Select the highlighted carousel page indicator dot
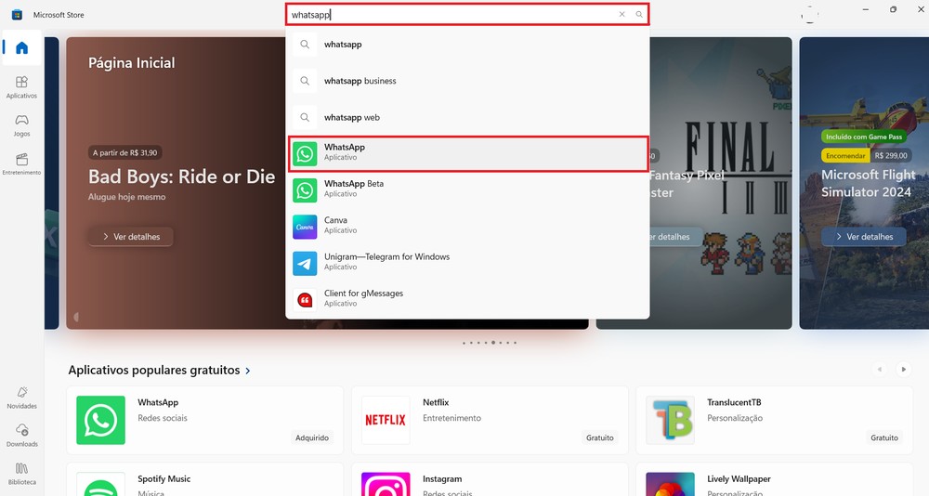The height and width of the screenshot is (496, 929). click(x=493, y=343)
